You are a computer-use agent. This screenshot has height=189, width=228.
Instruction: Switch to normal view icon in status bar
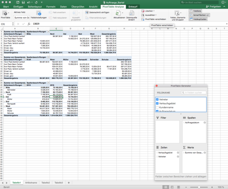coord(166,187)
